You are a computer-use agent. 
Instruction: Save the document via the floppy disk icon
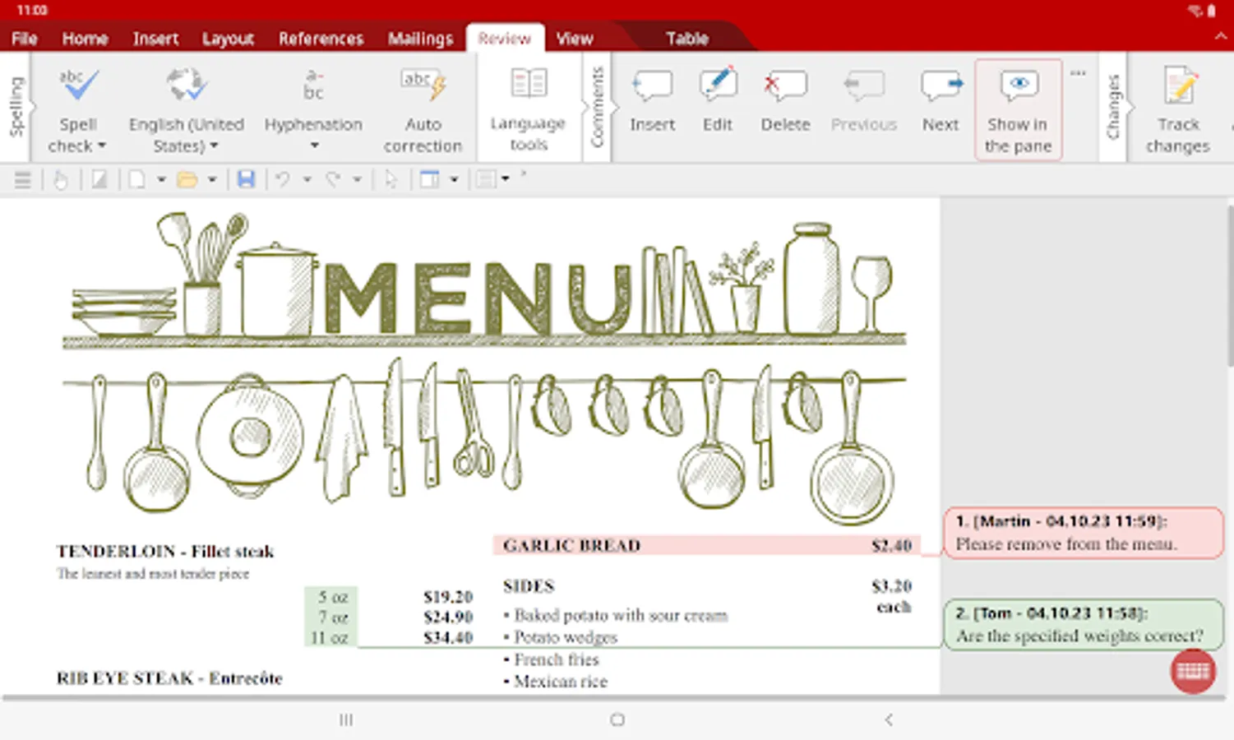tap(245, 178)
